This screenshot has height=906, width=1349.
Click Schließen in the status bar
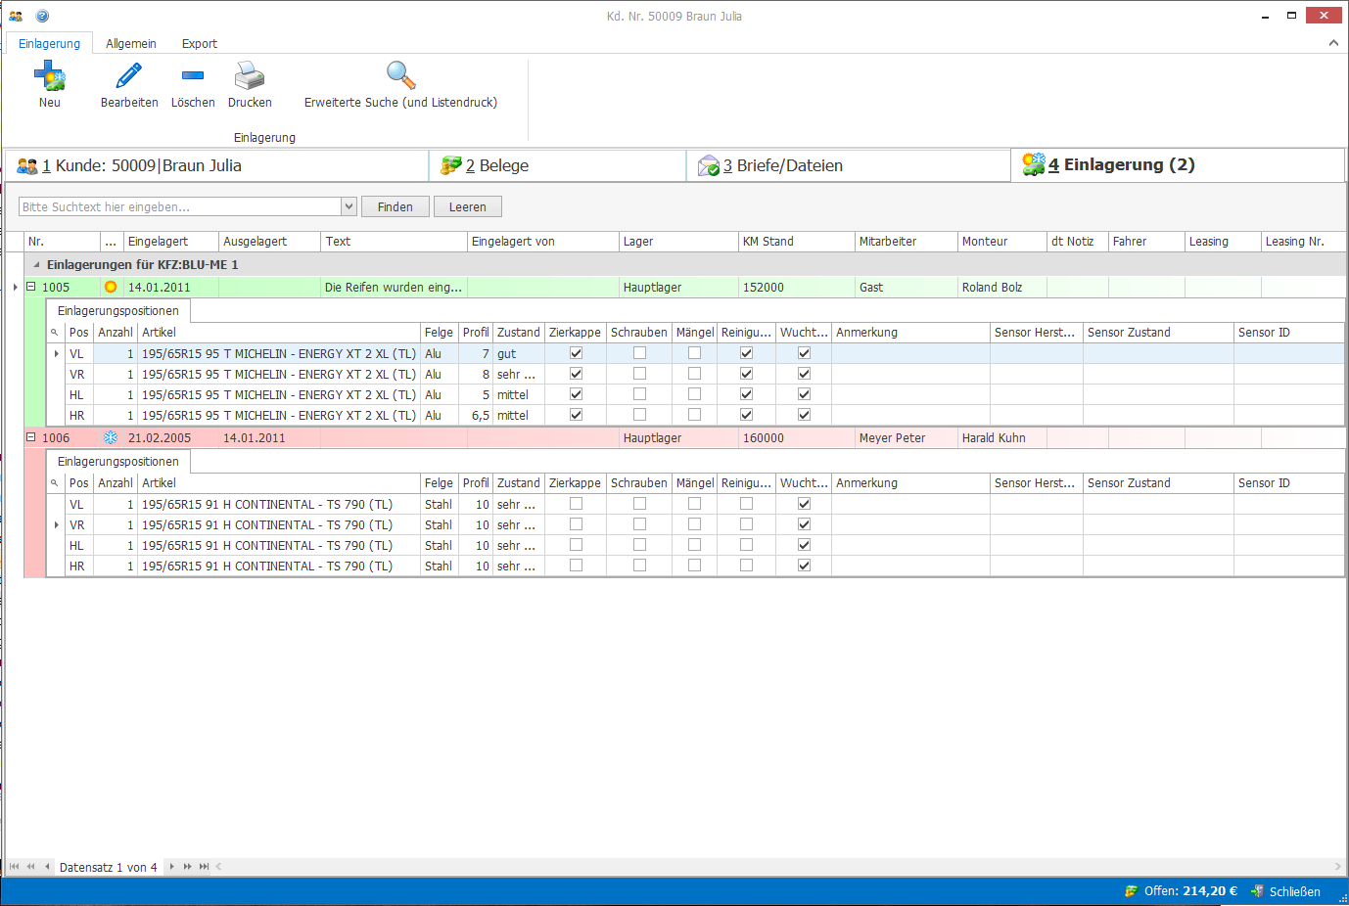point(1285,891)
